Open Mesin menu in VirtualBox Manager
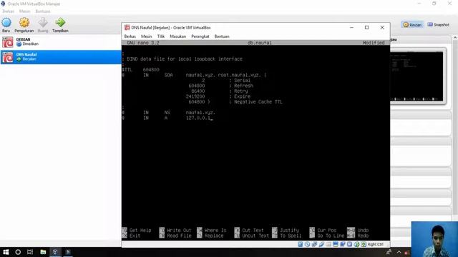This screenshot has width=458, height=257. coord(24,11)
